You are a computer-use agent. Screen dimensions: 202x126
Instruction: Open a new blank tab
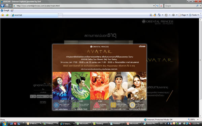click(60, 15)
